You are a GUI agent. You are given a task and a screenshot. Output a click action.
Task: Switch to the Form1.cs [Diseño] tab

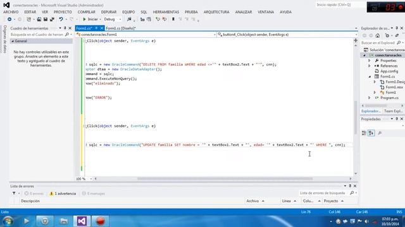point(121,28)
